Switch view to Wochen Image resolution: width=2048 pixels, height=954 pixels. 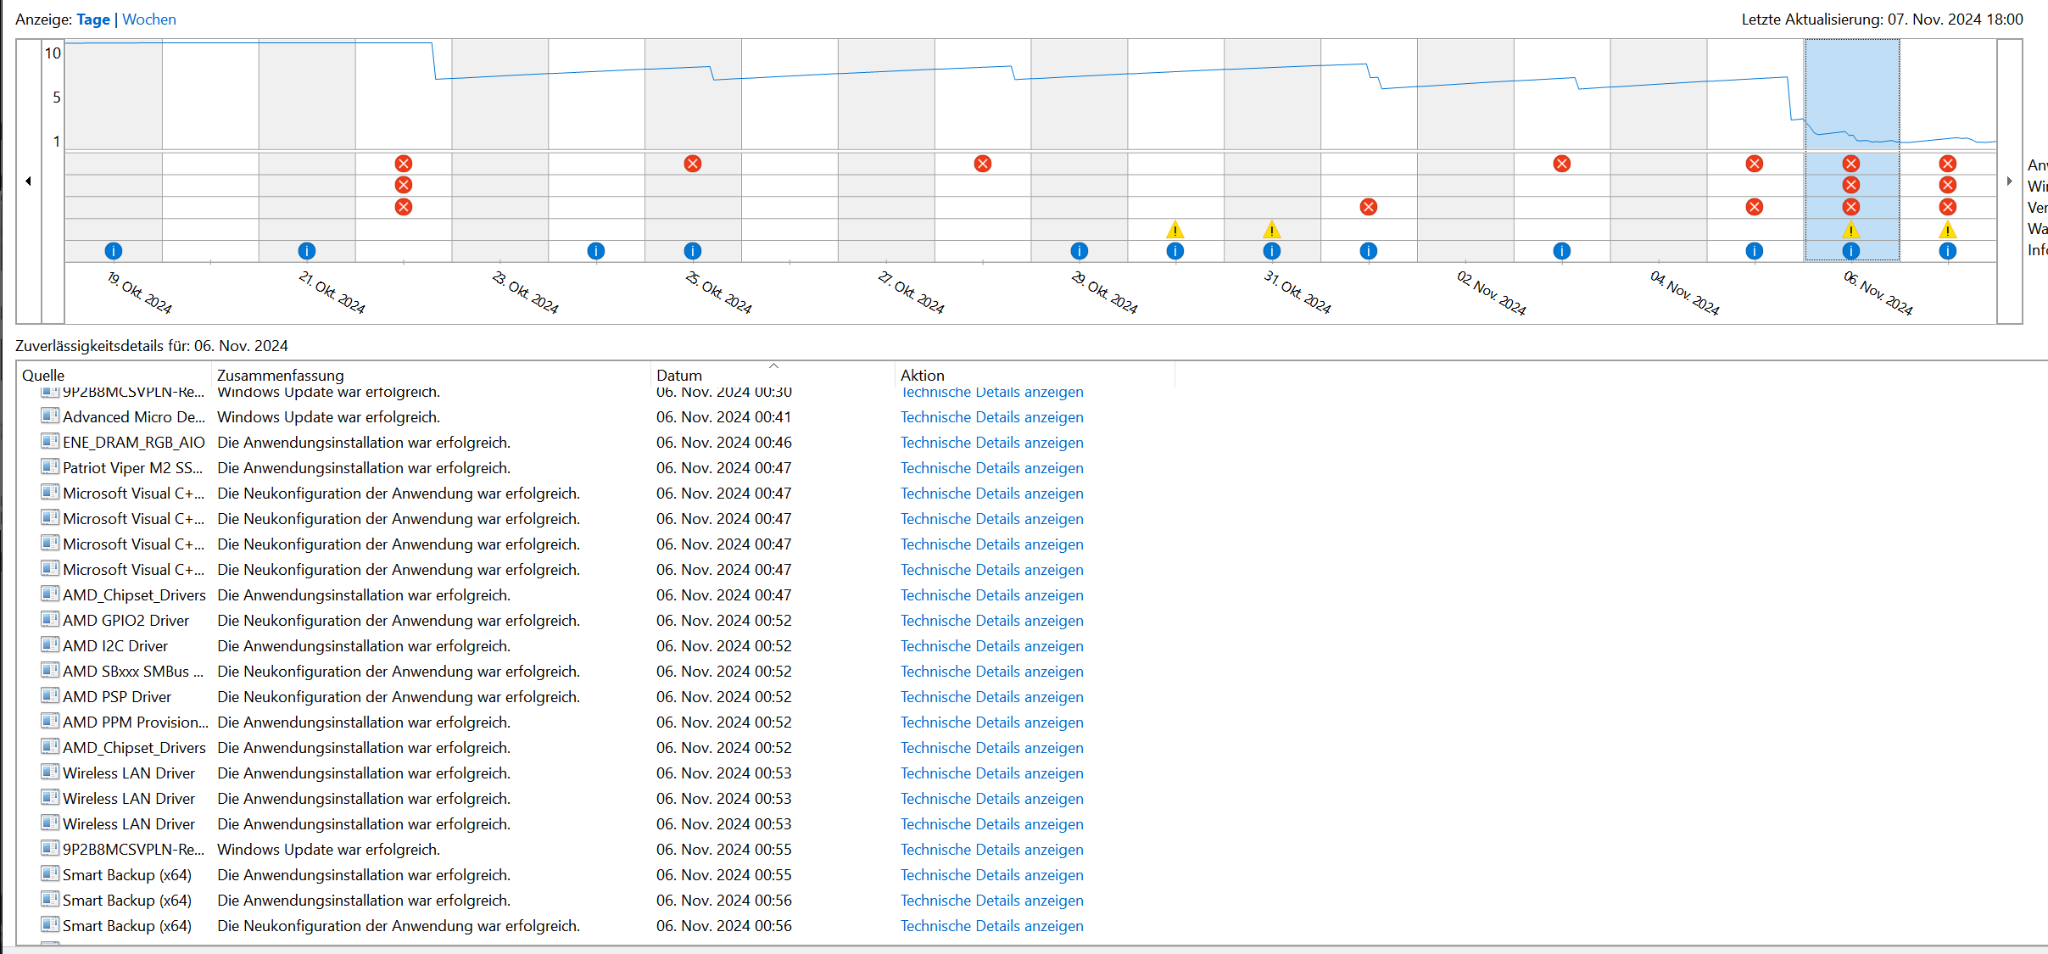[x=149, y=20]
